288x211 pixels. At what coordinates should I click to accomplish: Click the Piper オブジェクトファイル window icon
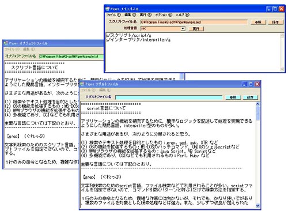[x=6, y=43]
